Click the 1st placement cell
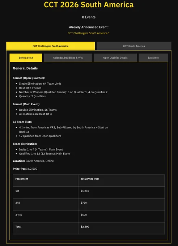The width and height of the screenshot is (178, 246). click(x=46, y=192)
